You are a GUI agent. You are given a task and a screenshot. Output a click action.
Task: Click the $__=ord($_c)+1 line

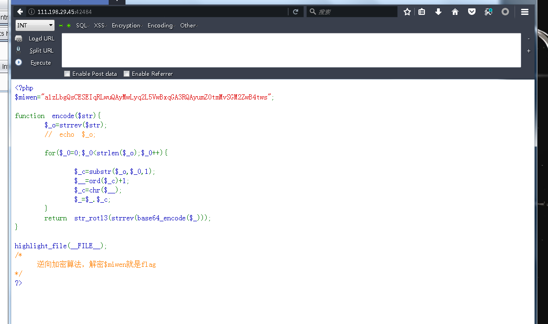pyautogui.click(x=101, y=181)
